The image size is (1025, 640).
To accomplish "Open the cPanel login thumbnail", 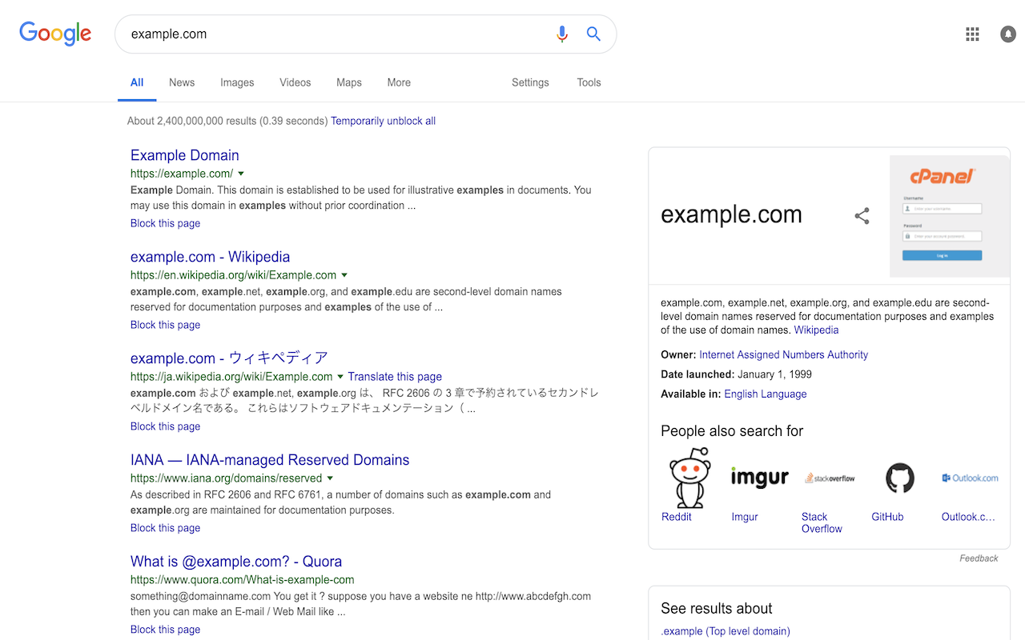I will click(950, 216).
